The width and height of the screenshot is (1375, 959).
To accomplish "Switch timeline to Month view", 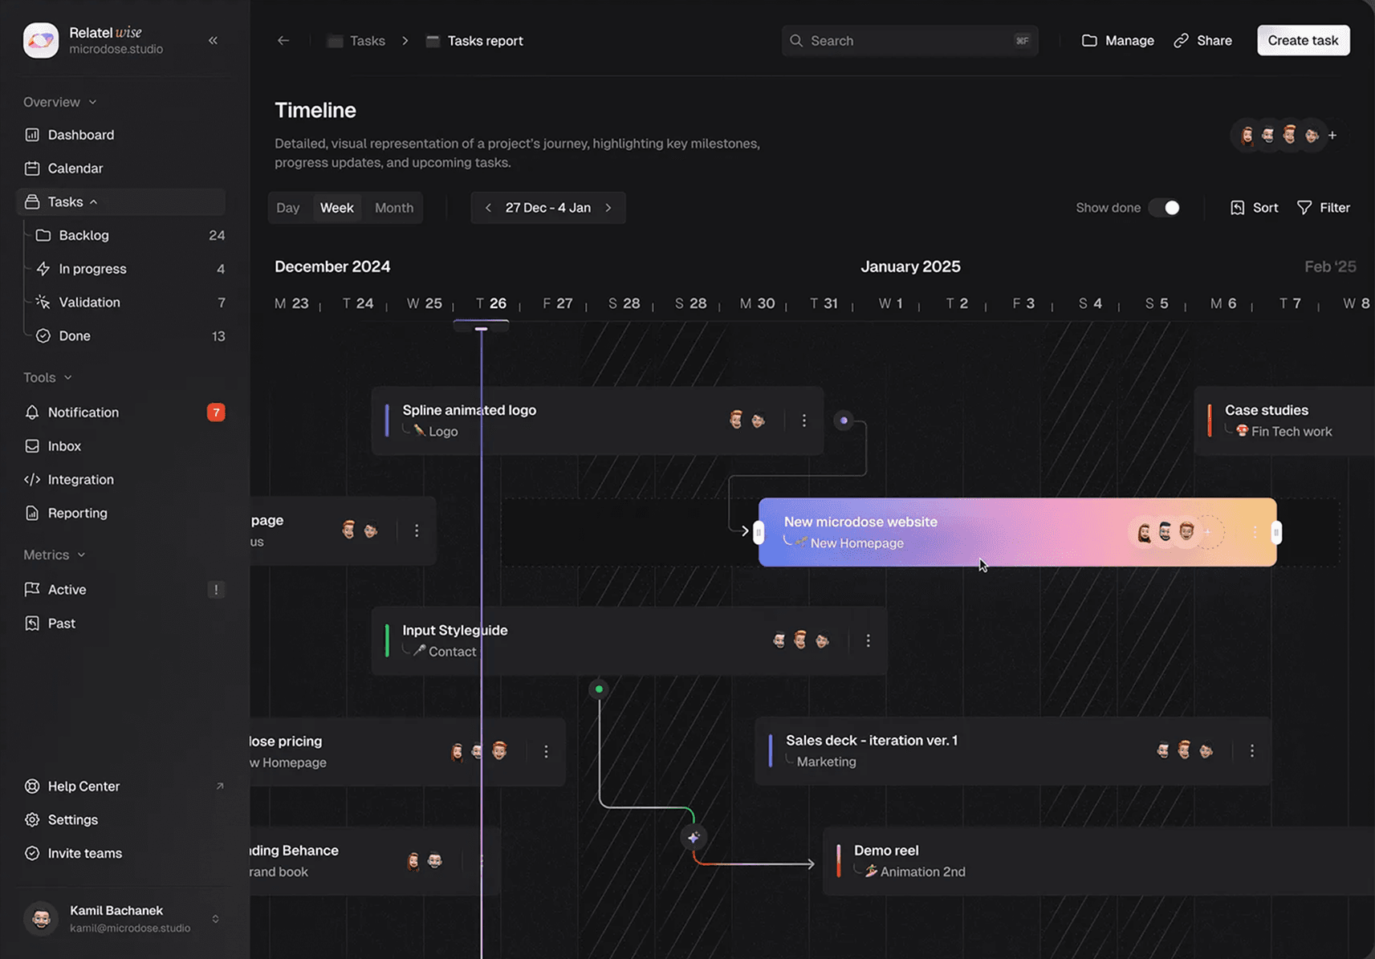I will click(x=393, y=208).
